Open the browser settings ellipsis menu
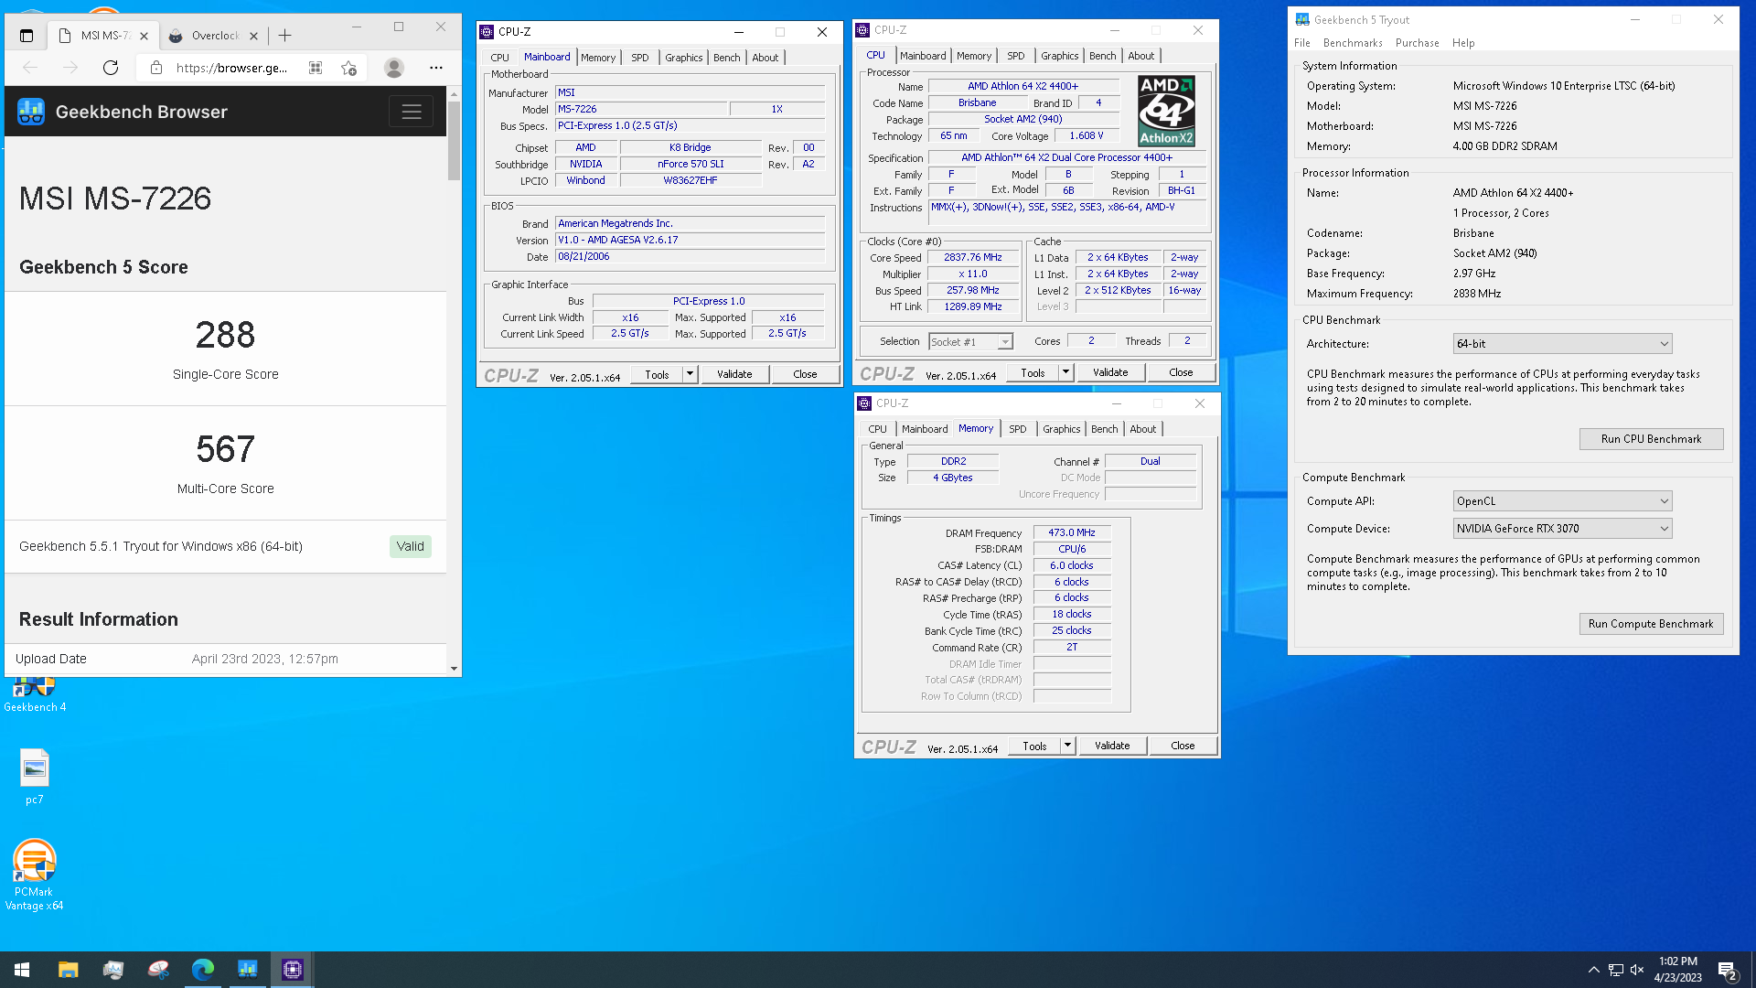 pyautogui.click(x=436, y=68)
